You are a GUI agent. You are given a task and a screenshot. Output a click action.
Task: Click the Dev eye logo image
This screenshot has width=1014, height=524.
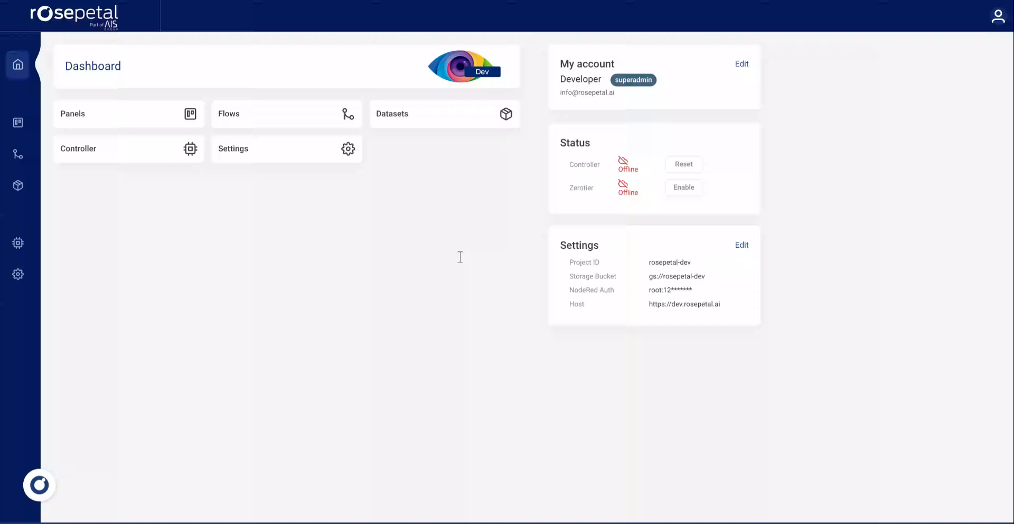tap(463, 67)
